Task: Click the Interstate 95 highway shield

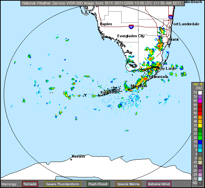Action: 171,17
